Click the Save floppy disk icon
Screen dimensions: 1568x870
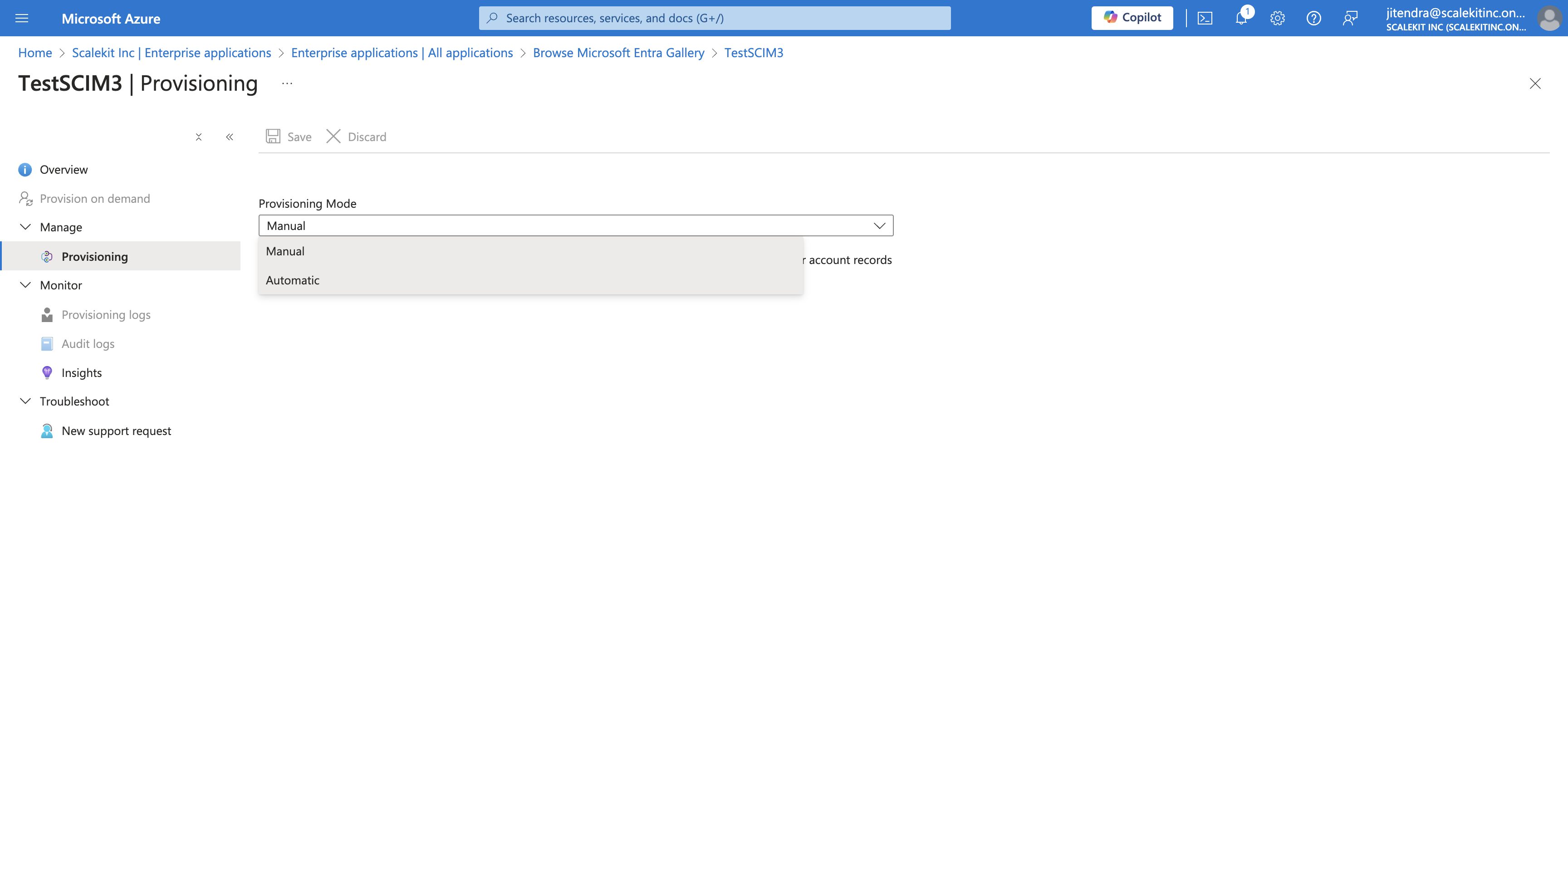click(x=273, y=136)
